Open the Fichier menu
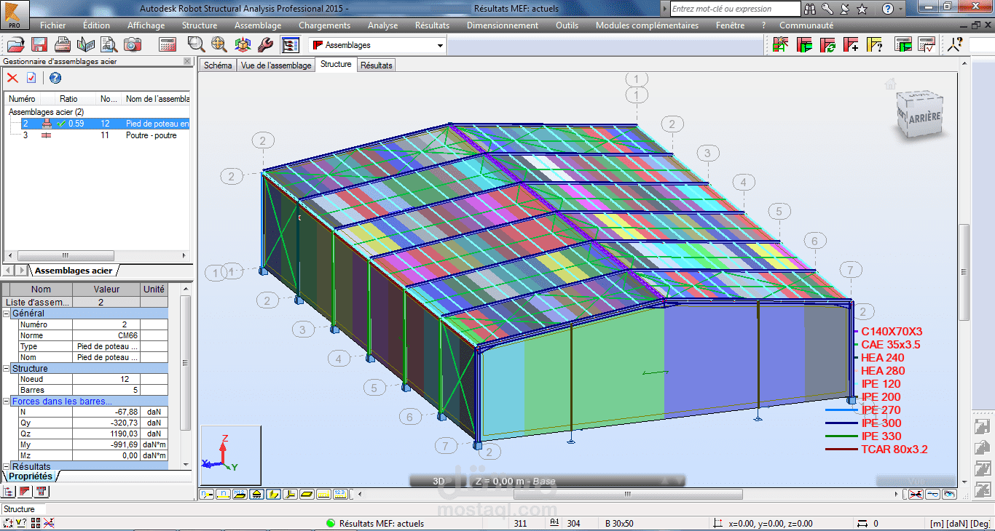 point(53,25)
